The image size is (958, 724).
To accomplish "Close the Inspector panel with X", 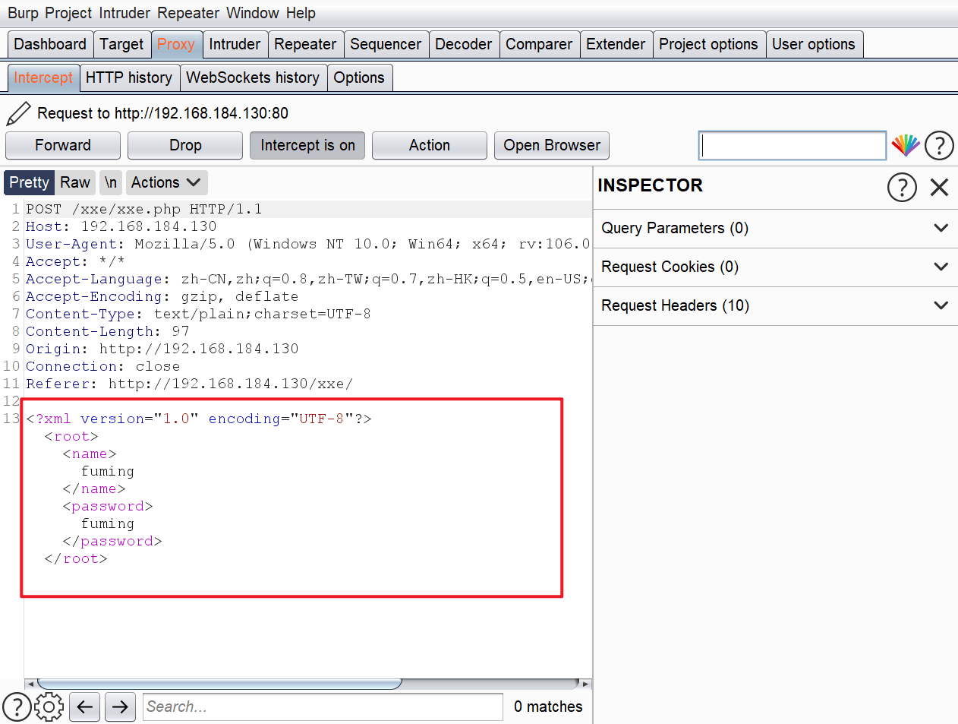I will pos(939,187).
